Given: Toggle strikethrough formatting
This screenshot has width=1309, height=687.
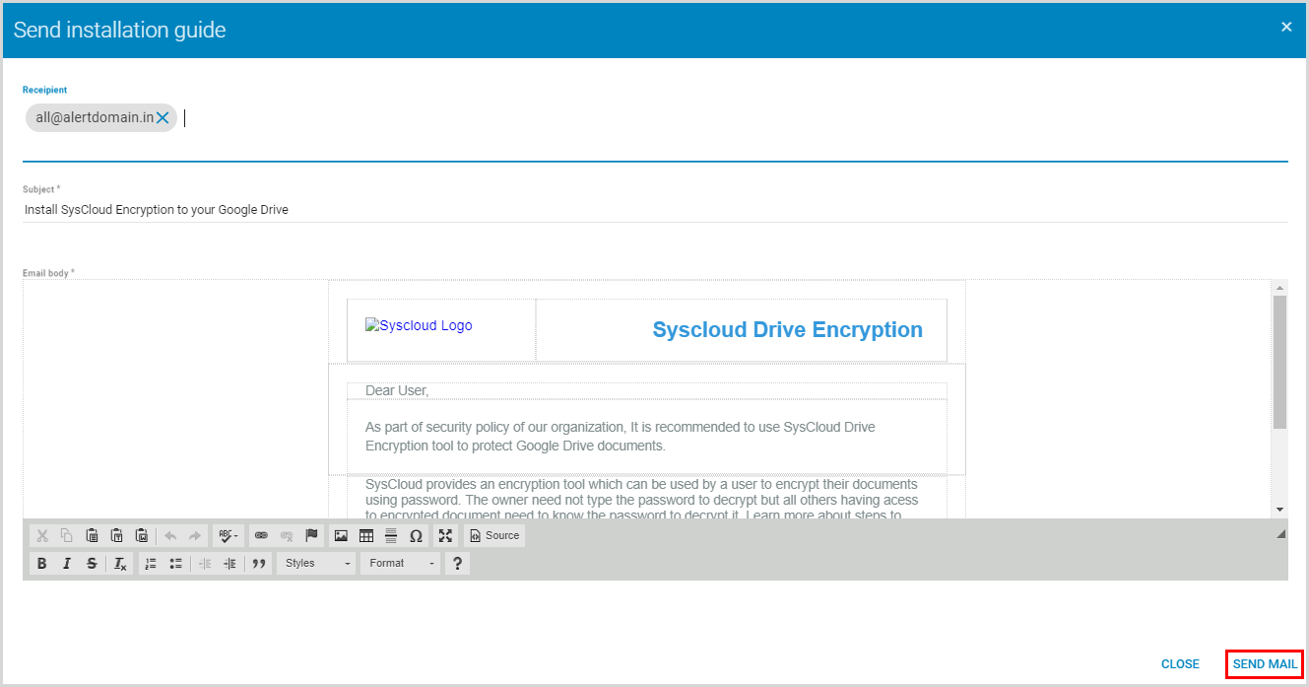Looking at the screenshot, I should click(x=92, y=563).
